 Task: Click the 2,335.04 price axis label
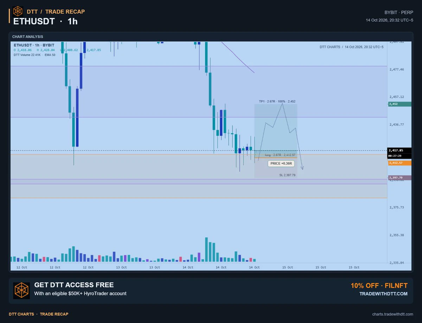click(397, 263)
